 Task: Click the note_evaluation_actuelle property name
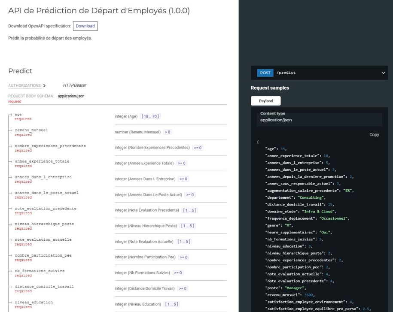(43, 240)
